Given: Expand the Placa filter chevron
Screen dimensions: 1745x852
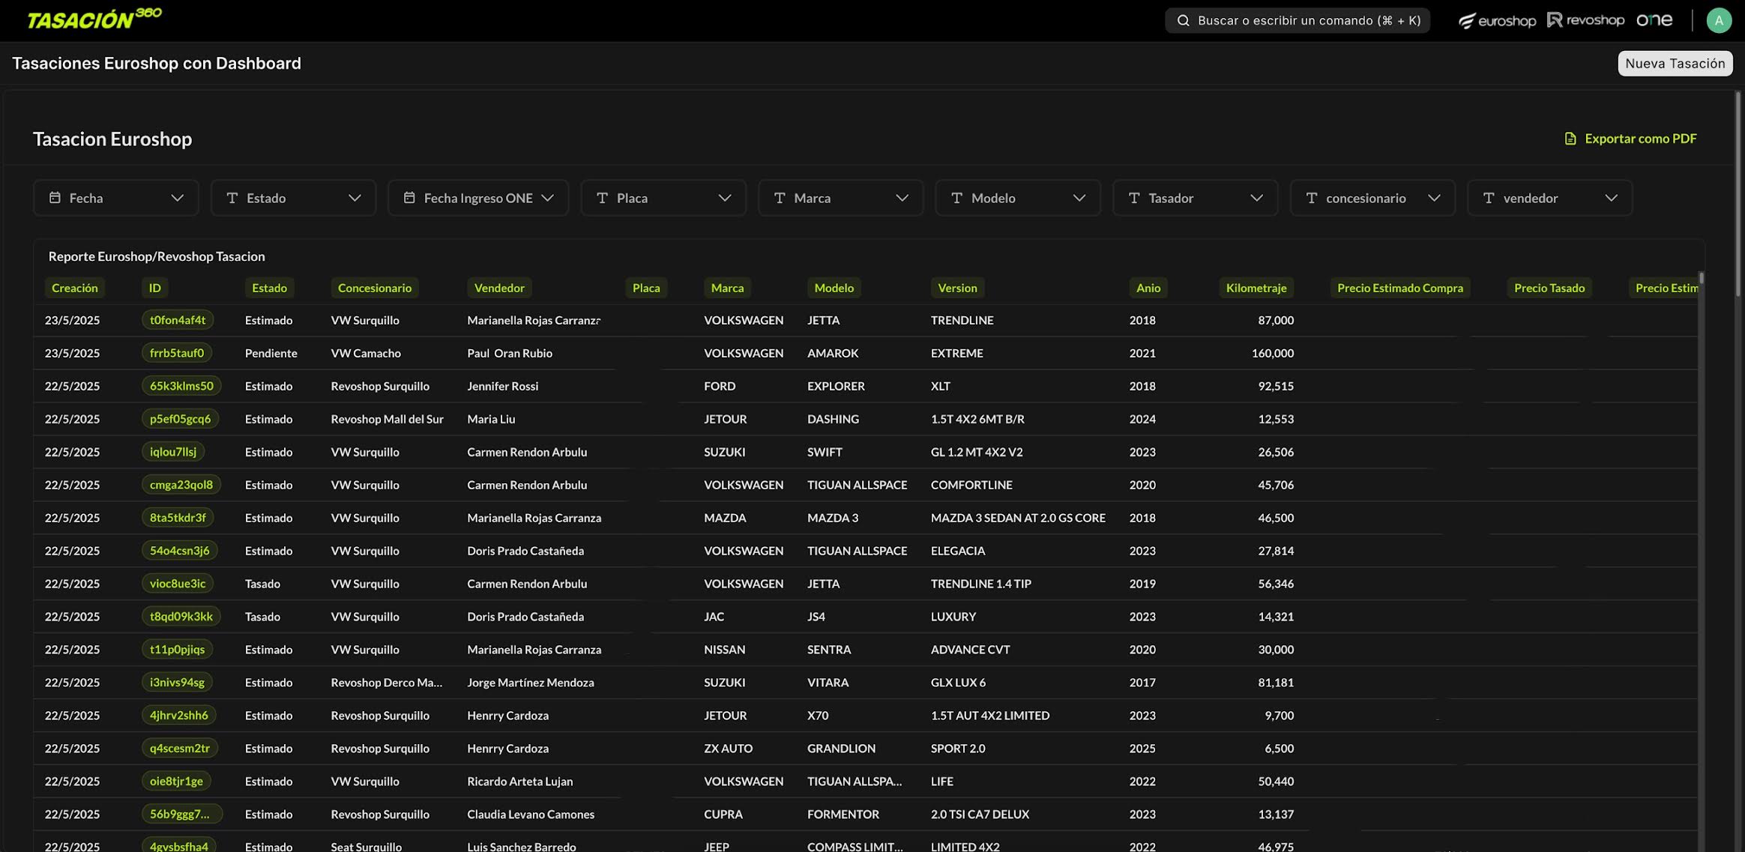Looking at the screenshot, I should (725, 198).
